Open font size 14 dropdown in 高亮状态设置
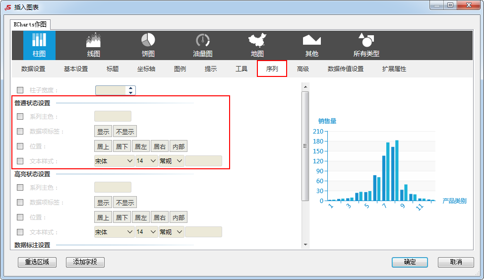Viewport: 484px width, 280px height. pyautogui.click(x=147, y=232)
